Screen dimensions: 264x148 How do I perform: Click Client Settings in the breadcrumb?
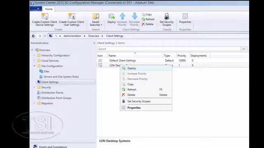(115, 36)
